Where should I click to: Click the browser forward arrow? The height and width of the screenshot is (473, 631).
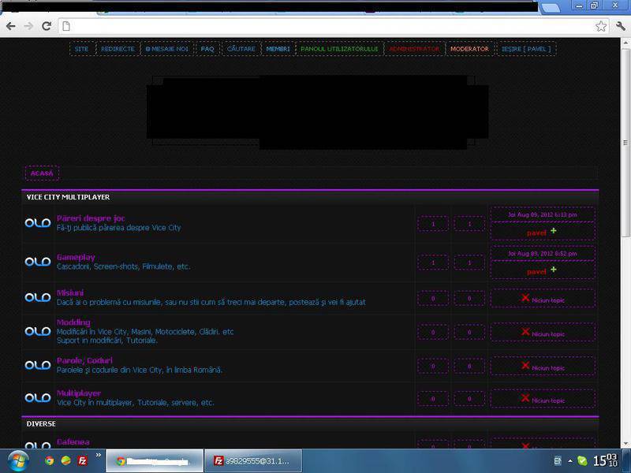pyautogui.click(x=28, y=27)
